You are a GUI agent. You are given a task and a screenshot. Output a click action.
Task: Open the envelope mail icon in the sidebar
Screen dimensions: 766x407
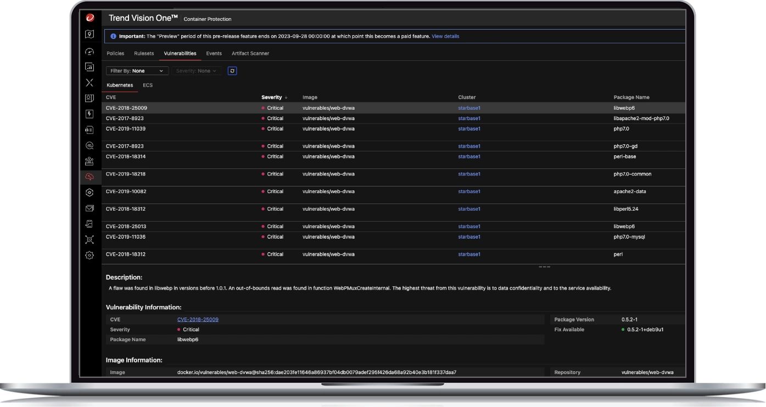90,208
